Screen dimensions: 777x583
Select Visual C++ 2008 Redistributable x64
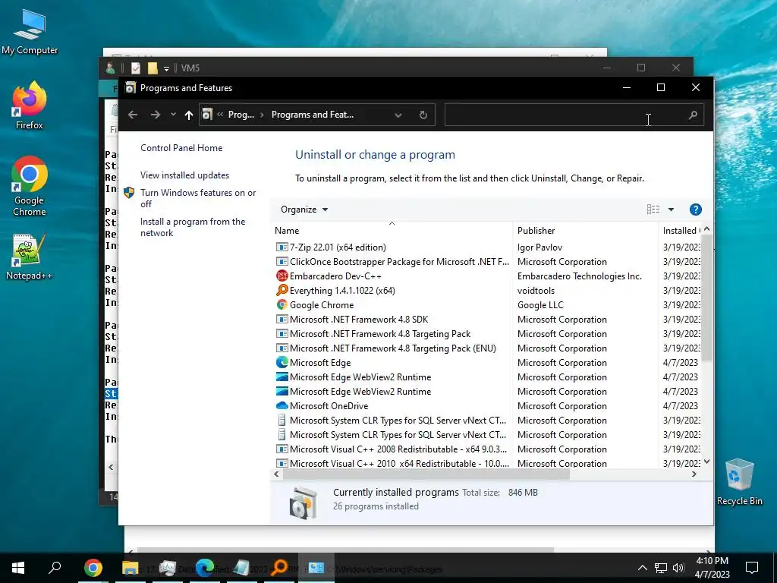398,449
